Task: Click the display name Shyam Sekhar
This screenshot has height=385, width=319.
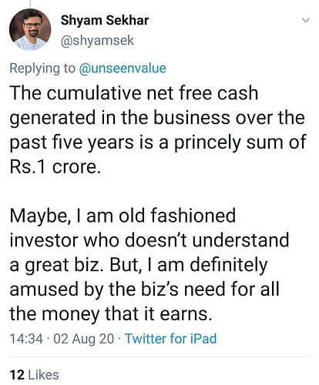Action: pyautogui.click(x=105, y=21)
